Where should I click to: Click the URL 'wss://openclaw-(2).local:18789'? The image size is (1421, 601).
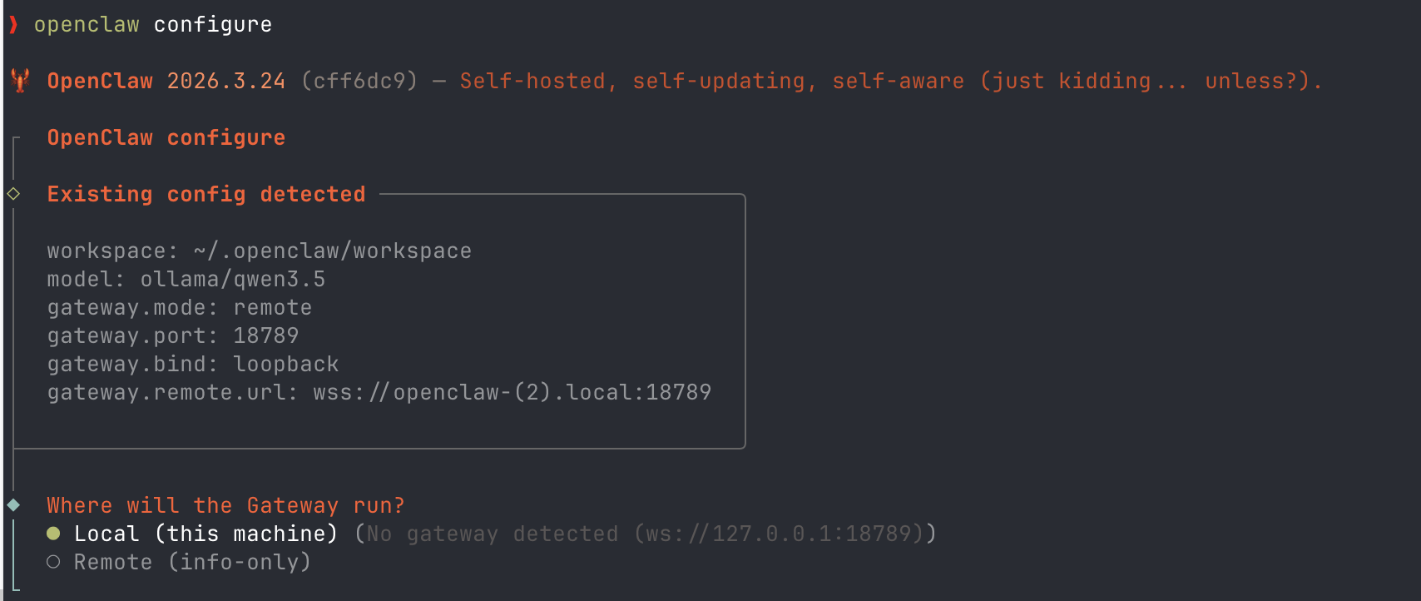512,392
